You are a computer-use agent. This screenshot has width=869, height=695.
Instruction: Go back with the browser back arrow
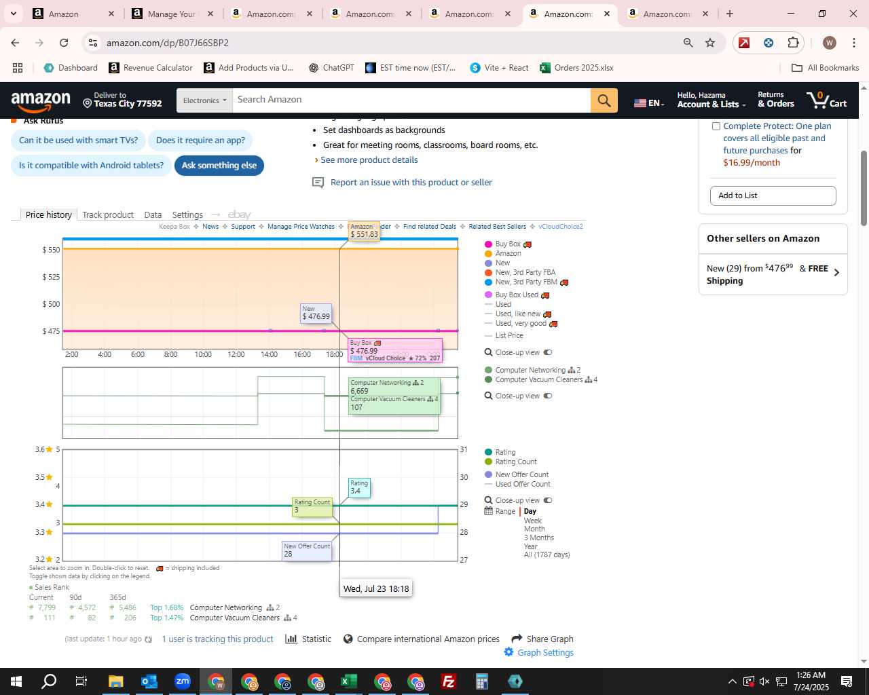click(15, 43)
